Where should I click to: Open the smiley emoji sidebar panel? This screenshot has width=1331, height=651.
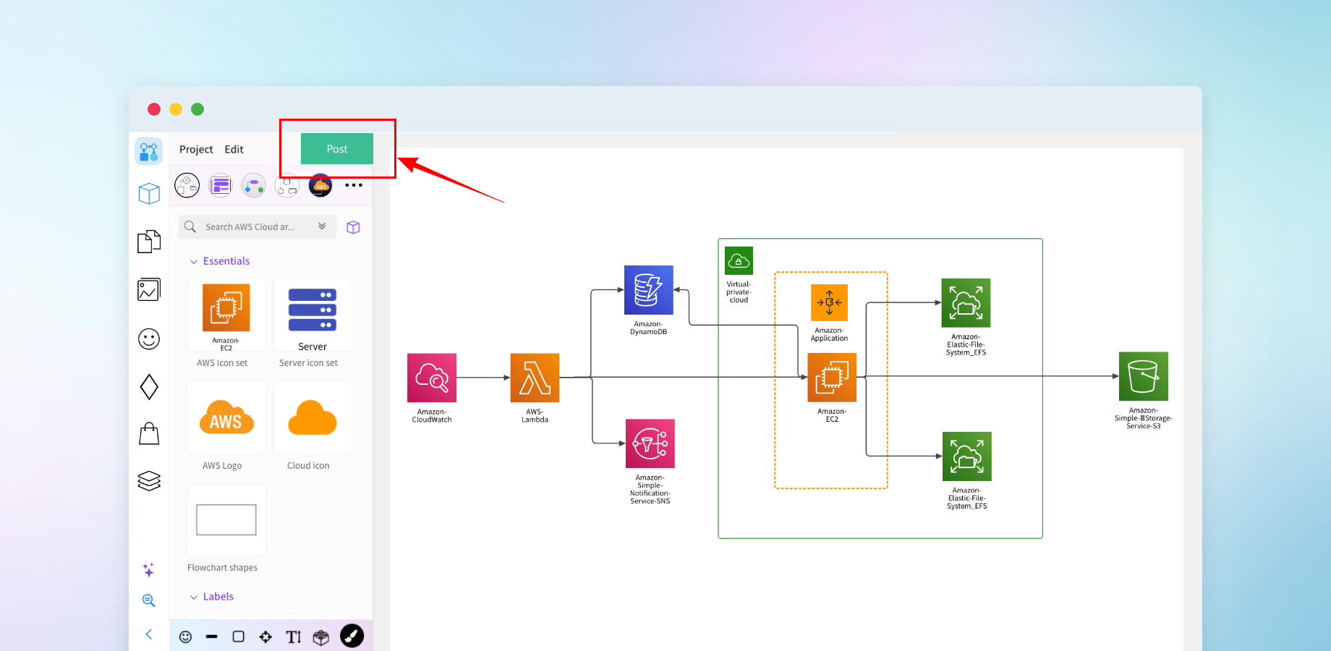149,339
